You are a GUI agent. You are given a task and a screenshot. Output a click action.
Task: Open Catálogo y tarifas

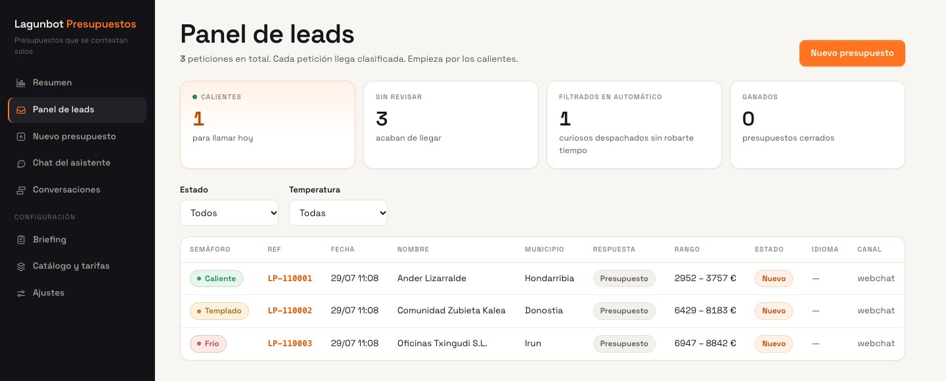point(77,266)
